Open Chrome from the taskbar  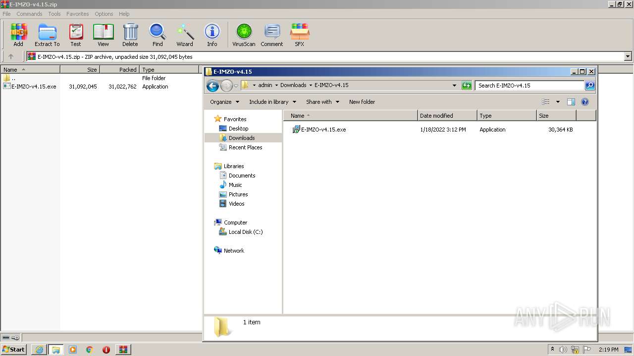[90, 350]
